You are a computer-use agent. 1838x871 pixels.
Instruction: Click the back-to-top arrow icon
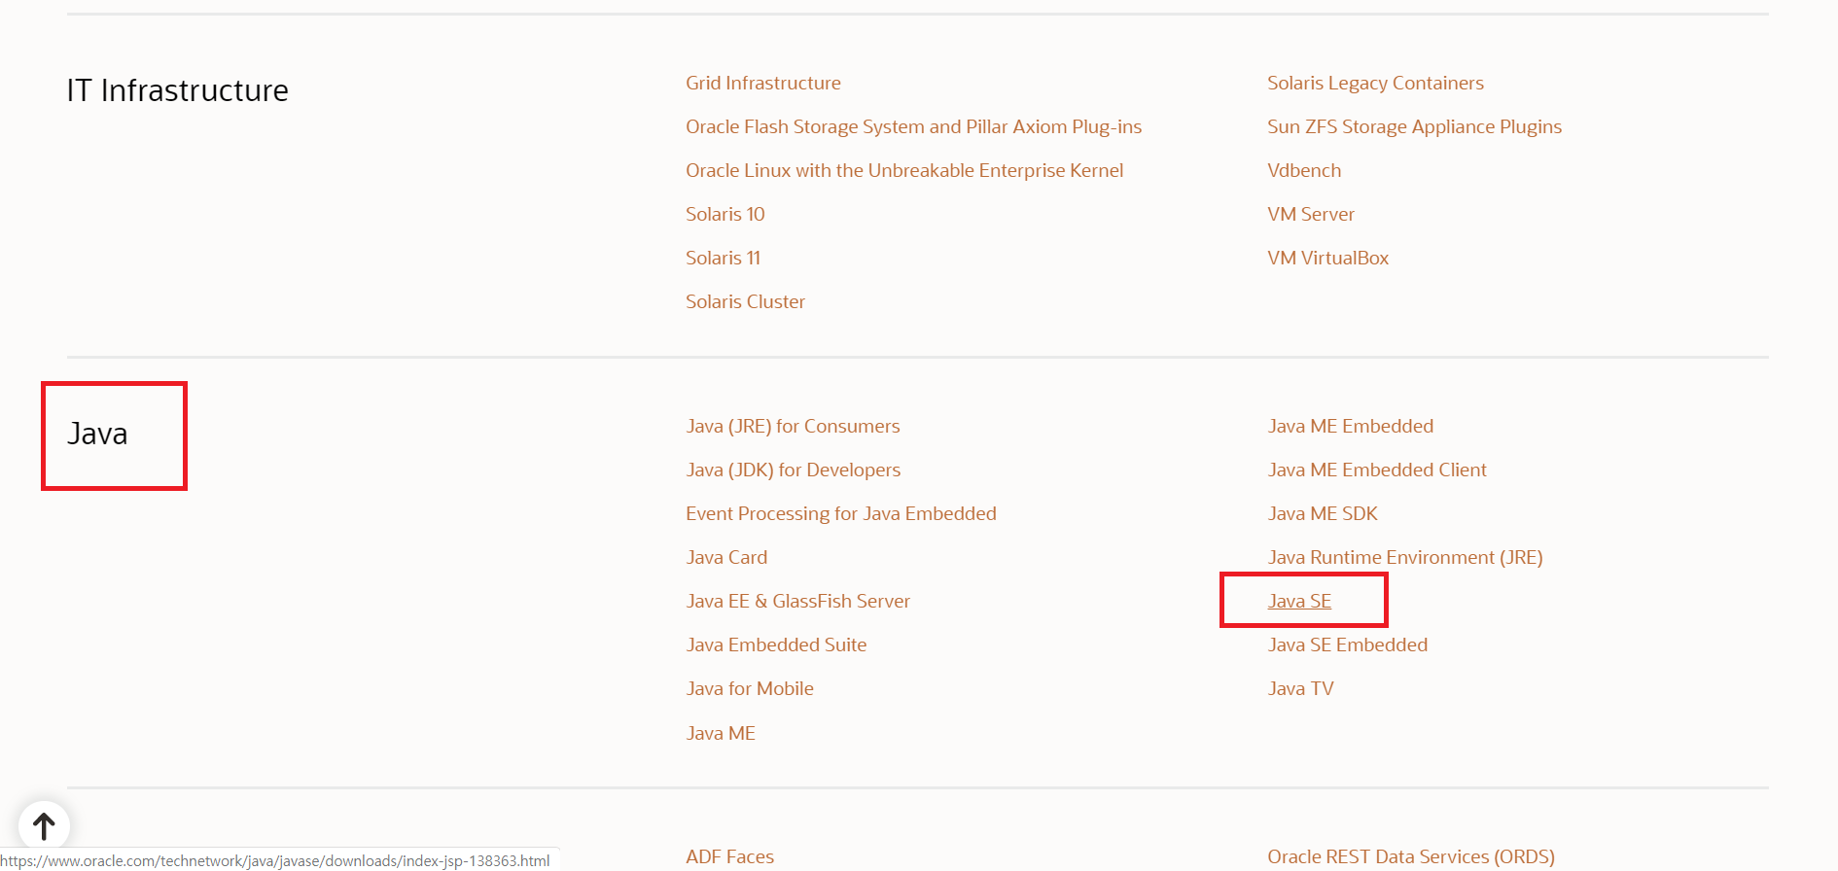44,826
